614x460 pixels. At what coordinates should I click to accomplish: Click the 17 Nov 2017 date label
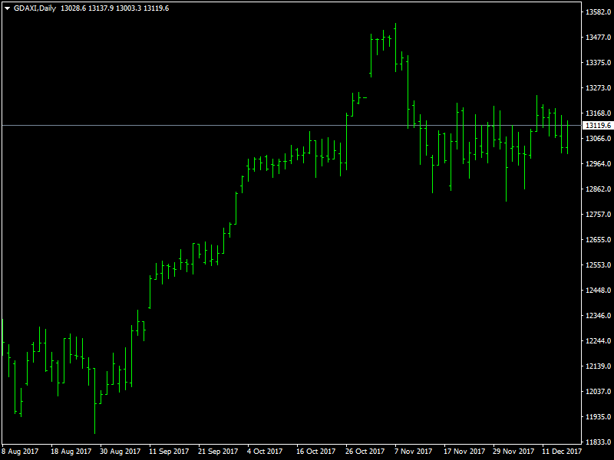pos(464,452)
